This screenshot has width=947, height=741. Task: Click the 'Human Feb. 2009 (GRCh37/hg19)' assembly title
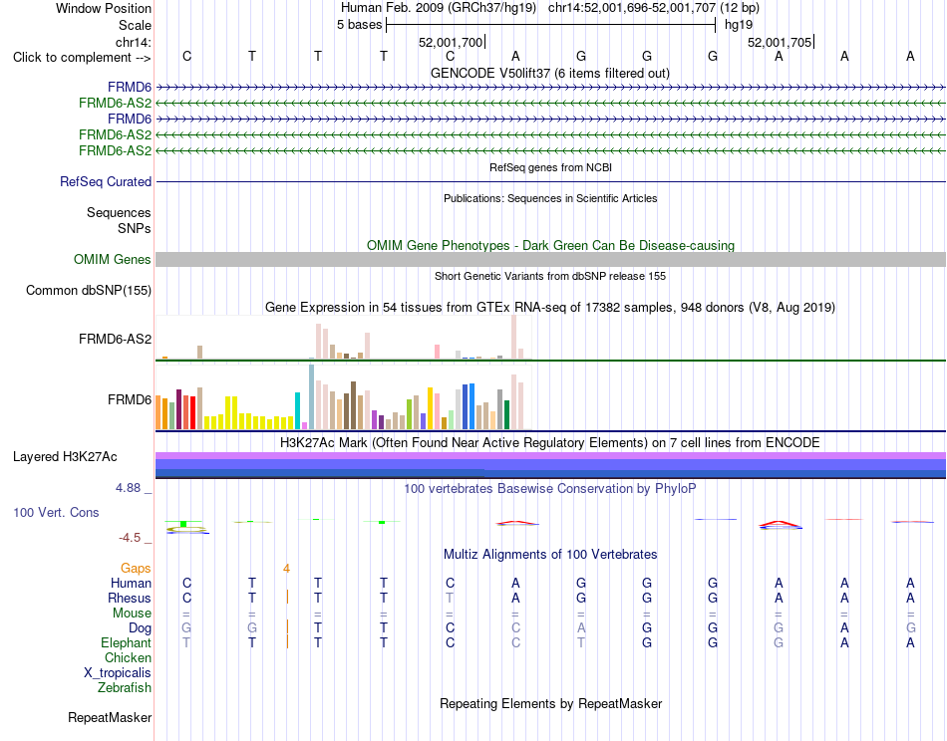(441, 8)
